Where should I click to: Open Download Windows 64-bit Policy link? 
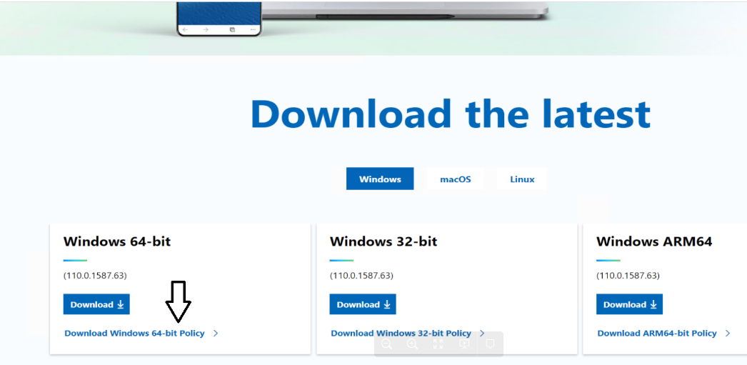pyautogui.click(x=134, y=334)
